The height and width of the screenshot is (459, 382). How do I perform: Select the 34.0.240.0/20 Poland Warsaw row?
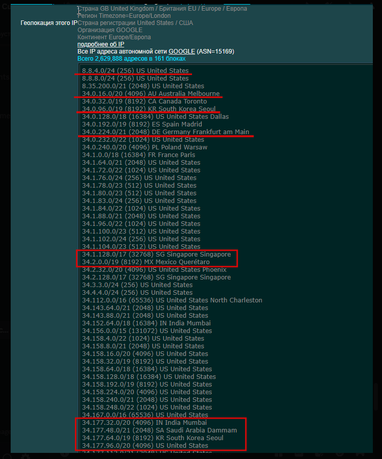(x=145, y=147)
